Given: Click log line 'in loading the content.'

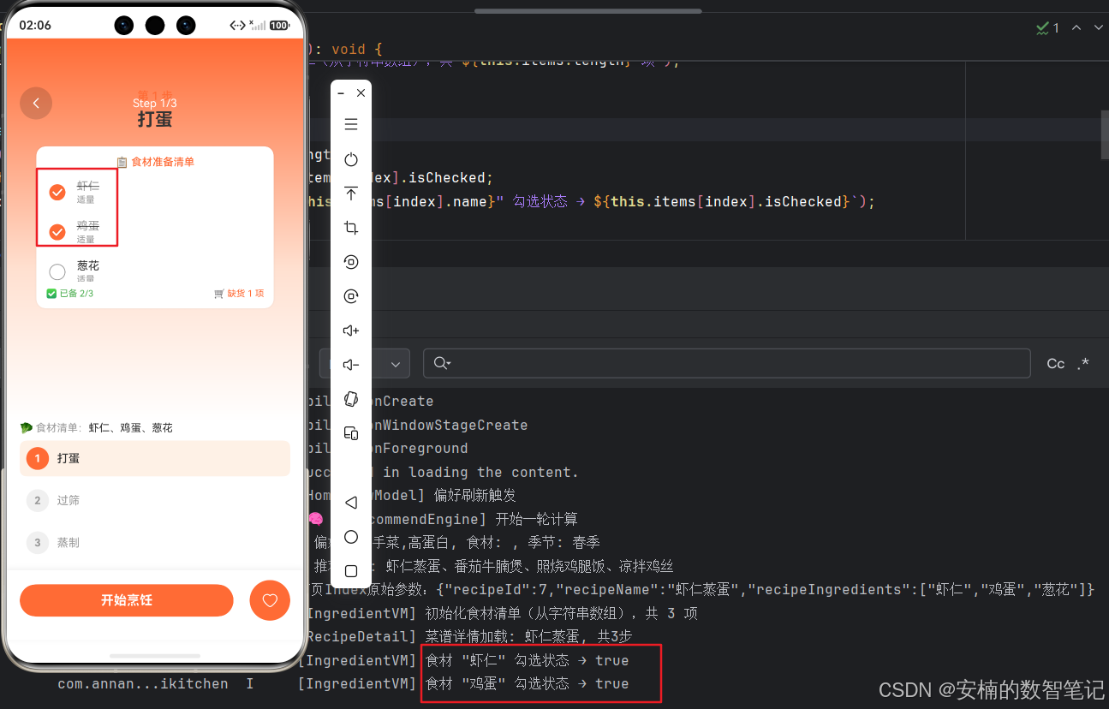Looking at the screenshot, I should [x=481, y=472].
